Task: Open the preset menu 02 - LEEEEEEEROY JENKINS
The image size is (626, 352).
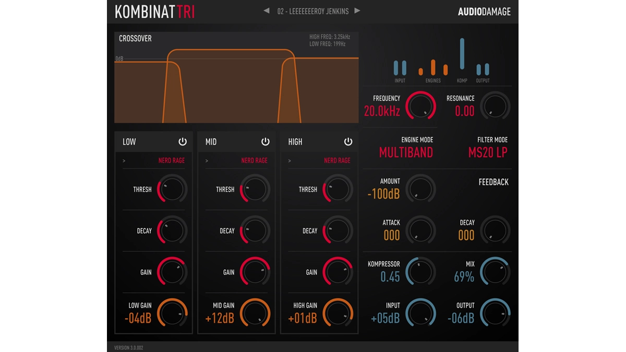Action: [x=313, y=11]
